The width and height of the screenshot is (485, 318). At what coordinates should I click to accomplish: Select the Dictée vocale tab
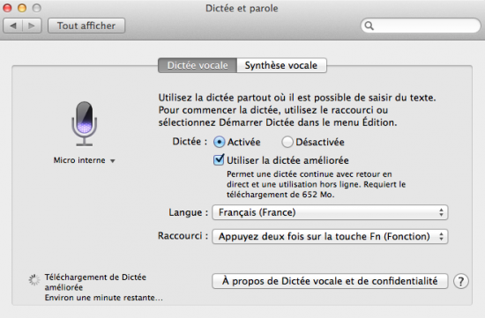click(198, 65)
